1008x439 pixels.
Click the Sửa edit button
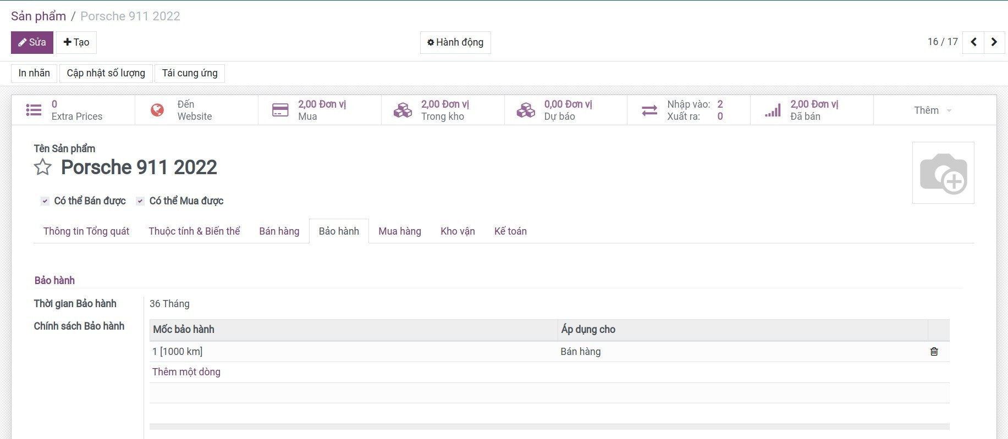(32, 42)
